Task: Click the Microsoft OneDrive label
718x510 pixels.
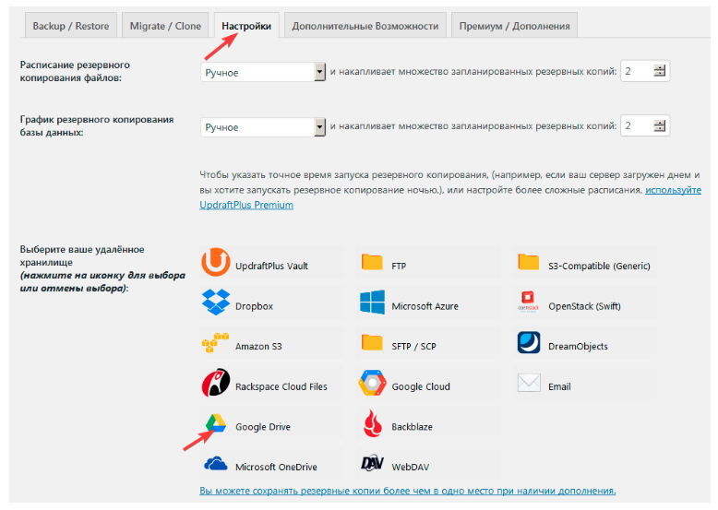Action: click(x=276, y=467)
